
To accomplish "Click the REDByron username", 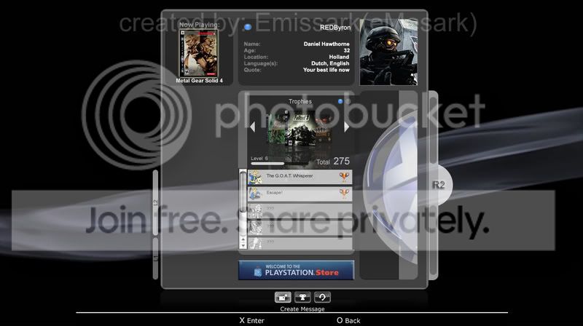I will pos(335,28).
